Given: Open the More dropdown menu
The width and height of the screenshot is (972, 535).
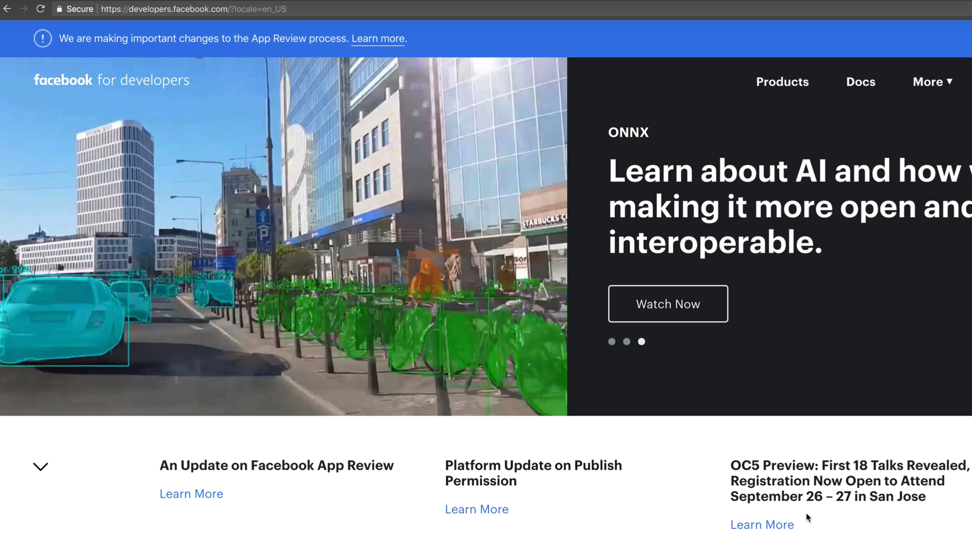Looking at the screenshot, I should click(932, 82).
